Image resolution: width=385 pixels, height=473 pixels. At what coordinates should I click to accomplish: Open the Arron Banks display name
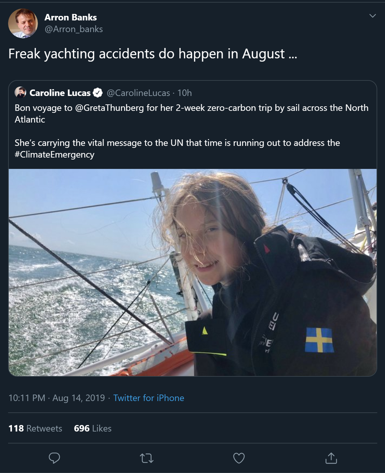tap(71, 17)
